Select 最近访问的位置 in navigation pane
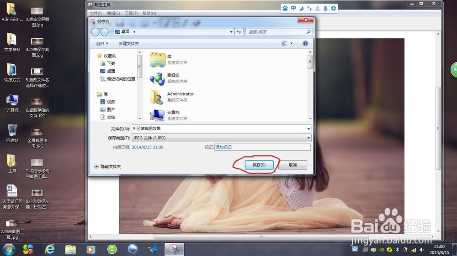 click(x=118, y=79)
